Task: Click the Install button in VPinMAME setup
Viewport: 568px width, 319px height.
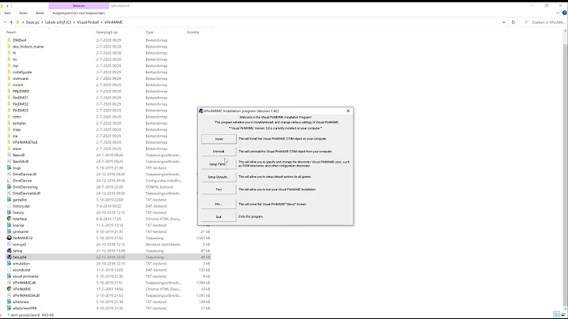Action: click(219, 139)
